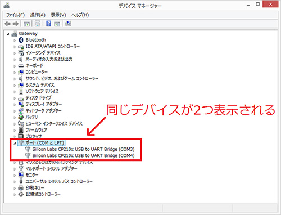Image resolution: width=281 pixels, height=215 pixels.
Task: Expand the モニター category
Action: (x=15, y=176)
